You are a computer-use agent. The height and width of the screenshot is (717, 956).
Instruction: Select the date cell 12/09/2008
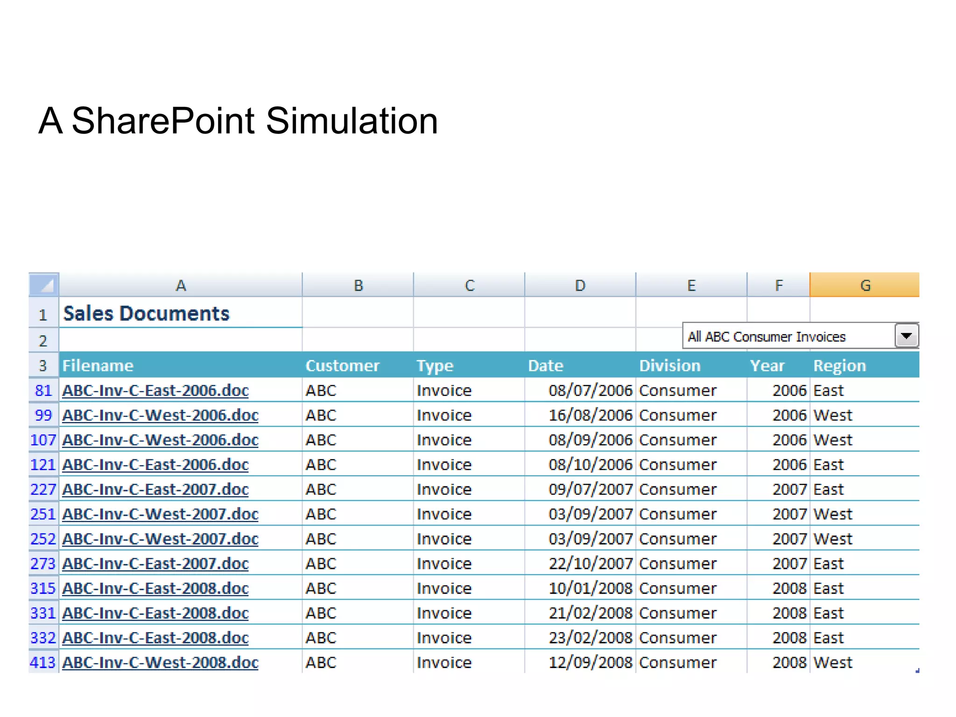580,662
